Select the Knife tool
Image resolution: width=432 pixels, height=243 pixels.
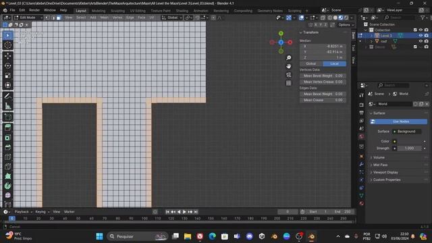[x=7, y=167]
